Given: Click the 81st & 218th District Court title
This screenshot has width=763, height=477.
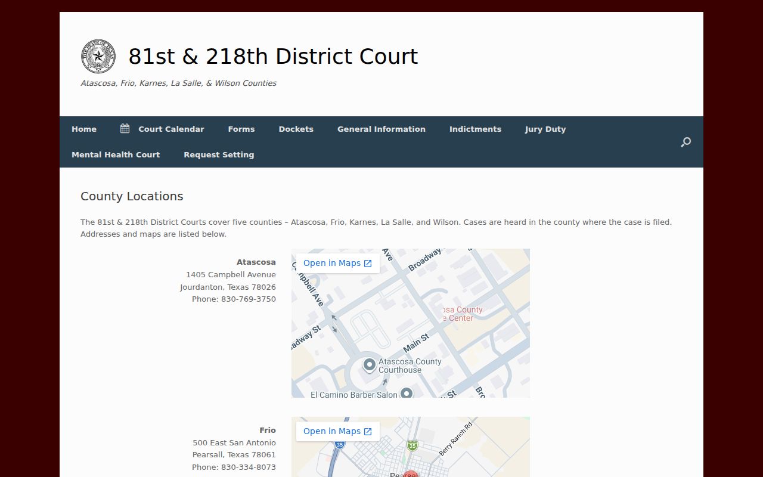Looking at the screenshot, I should point(273,57).
